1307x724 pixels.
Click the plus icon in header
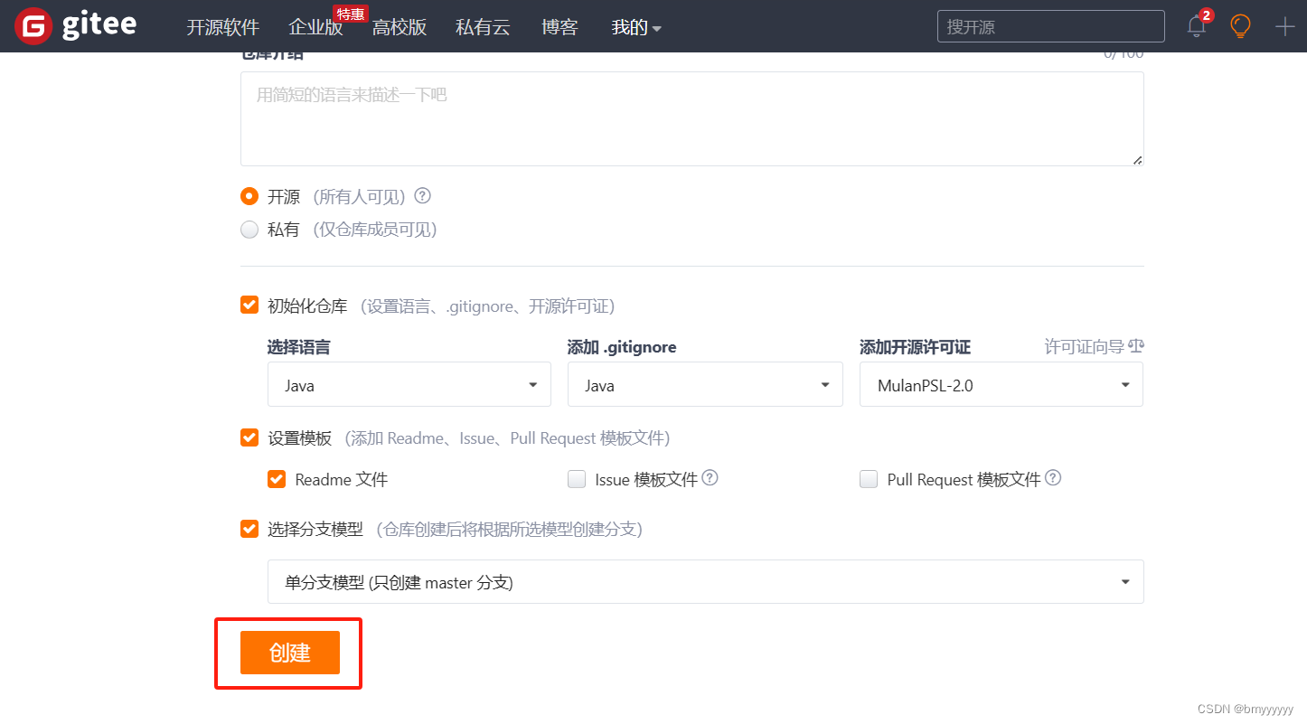(1284, 26)
